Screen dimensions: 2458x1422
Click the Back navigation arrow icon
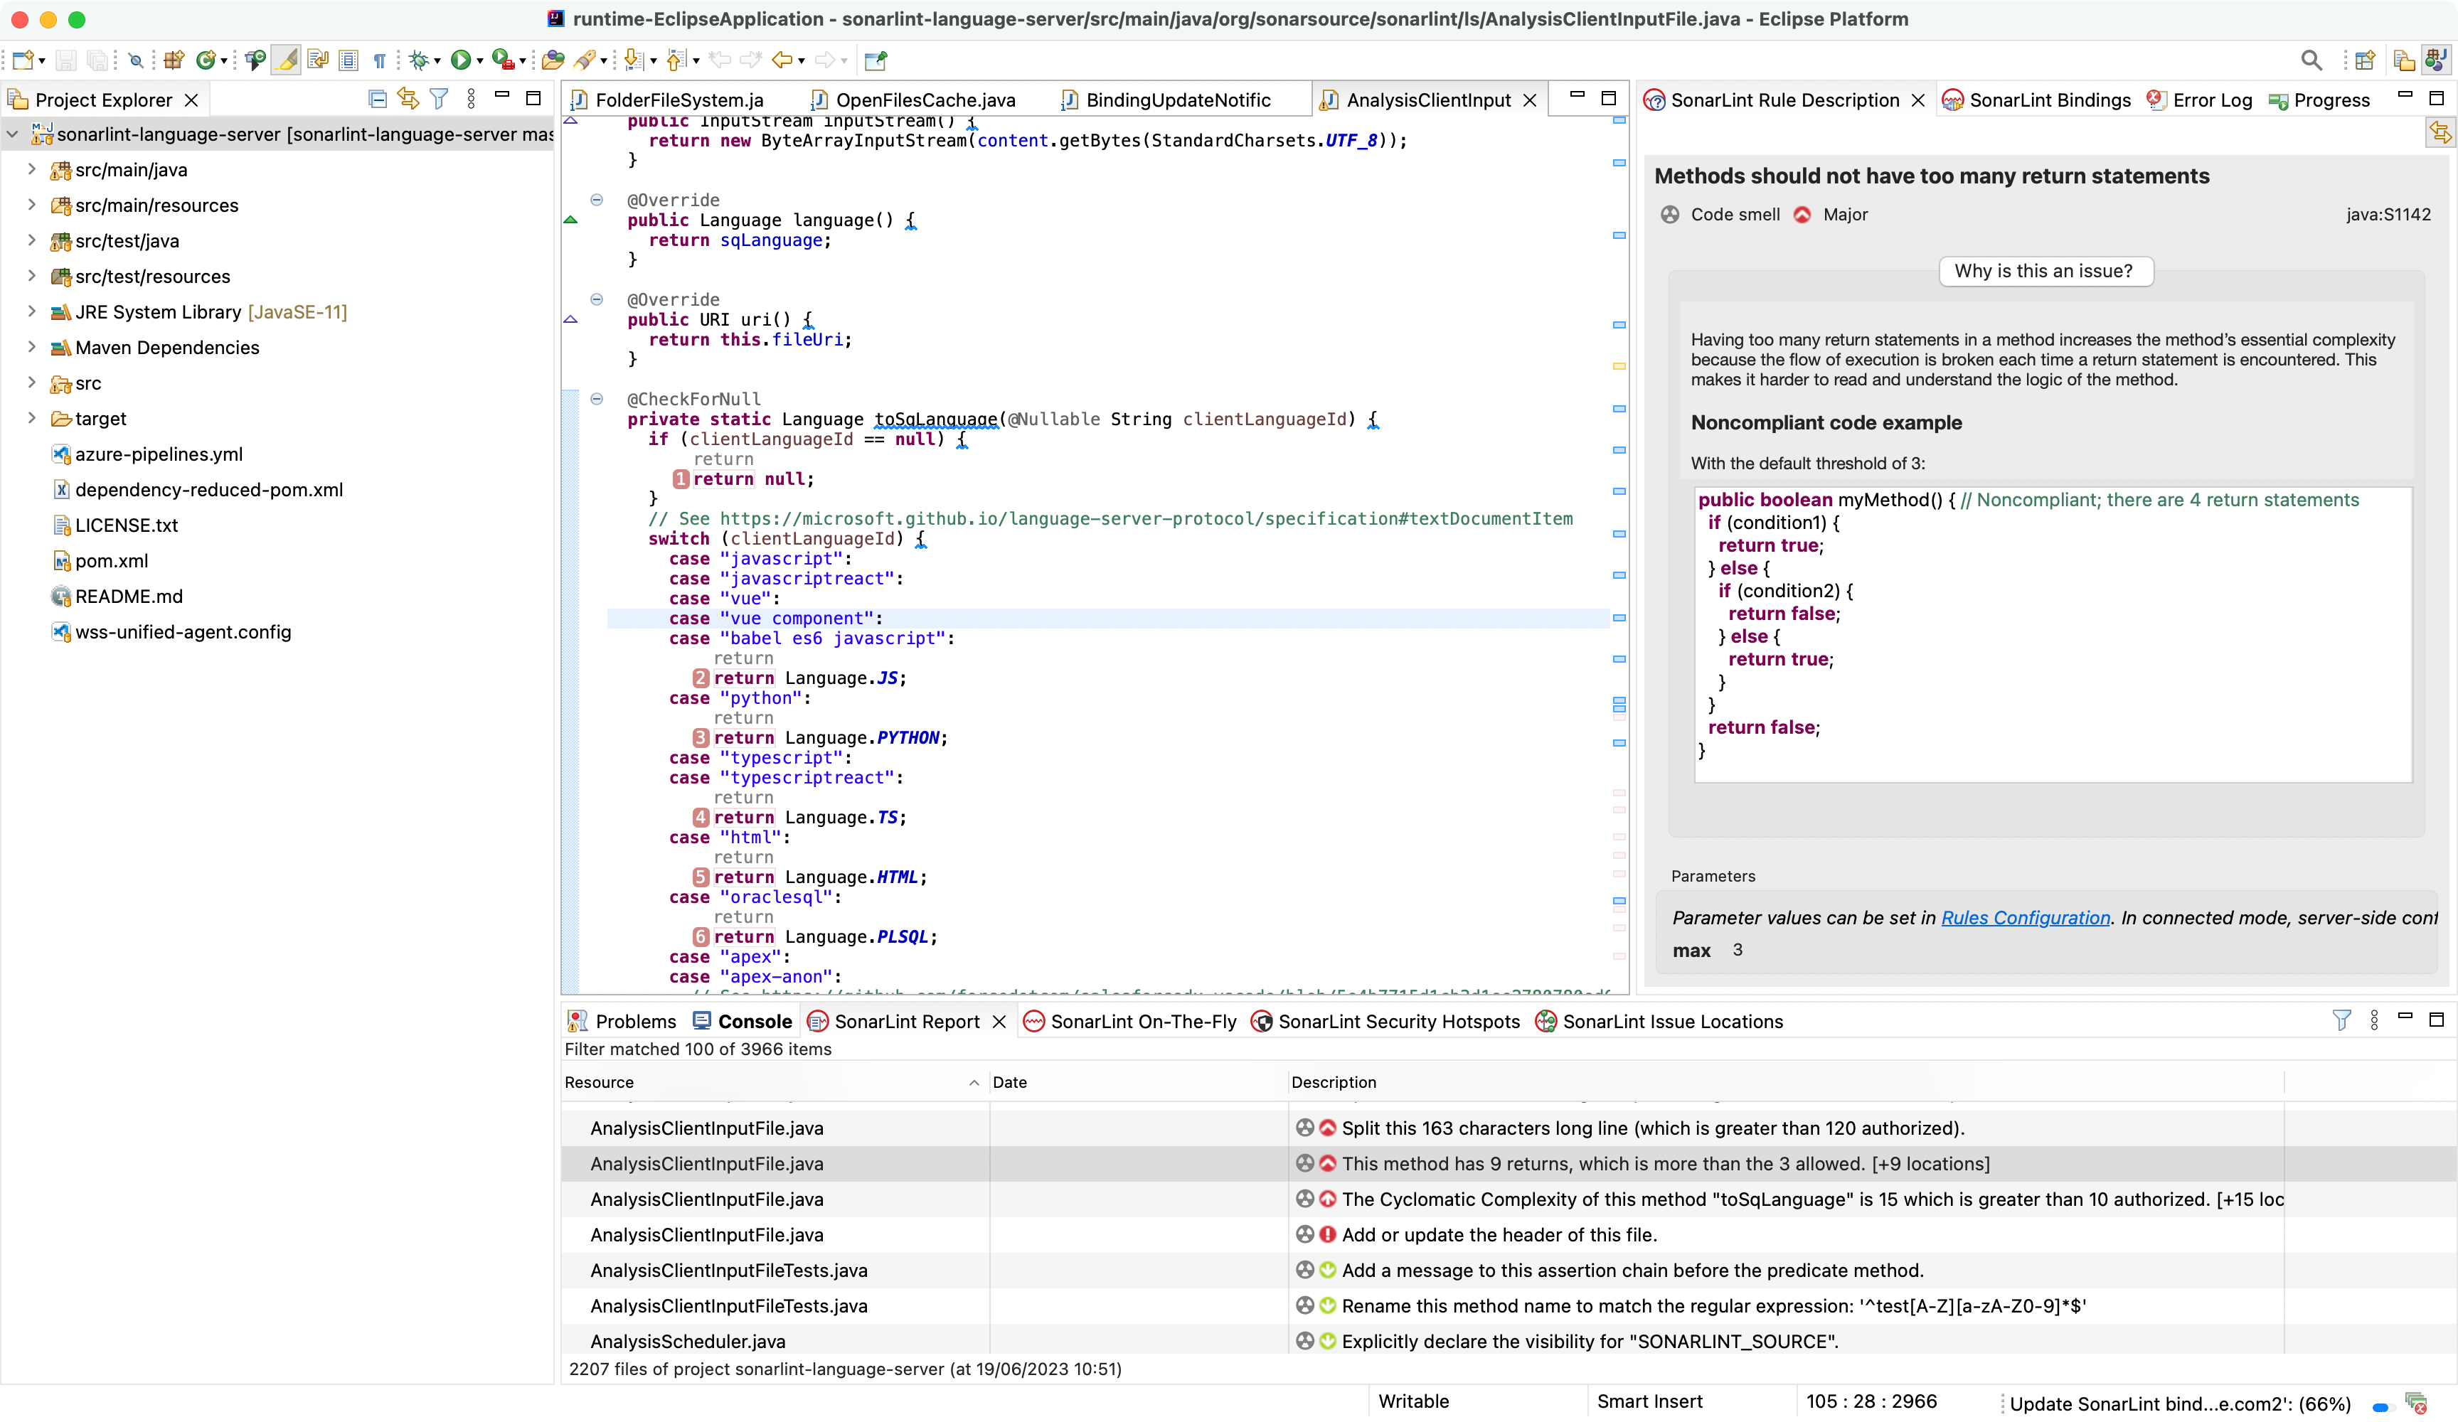(782, 60)
